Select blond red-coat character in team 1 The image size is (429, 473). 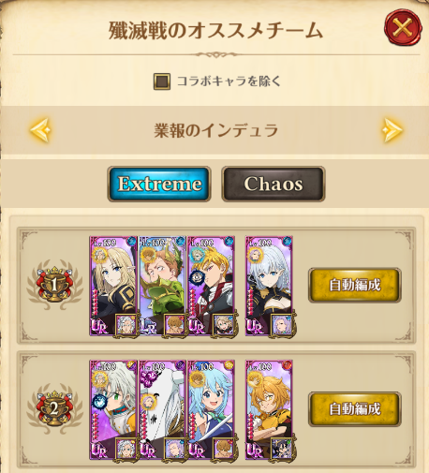click(x=211, y=286)
